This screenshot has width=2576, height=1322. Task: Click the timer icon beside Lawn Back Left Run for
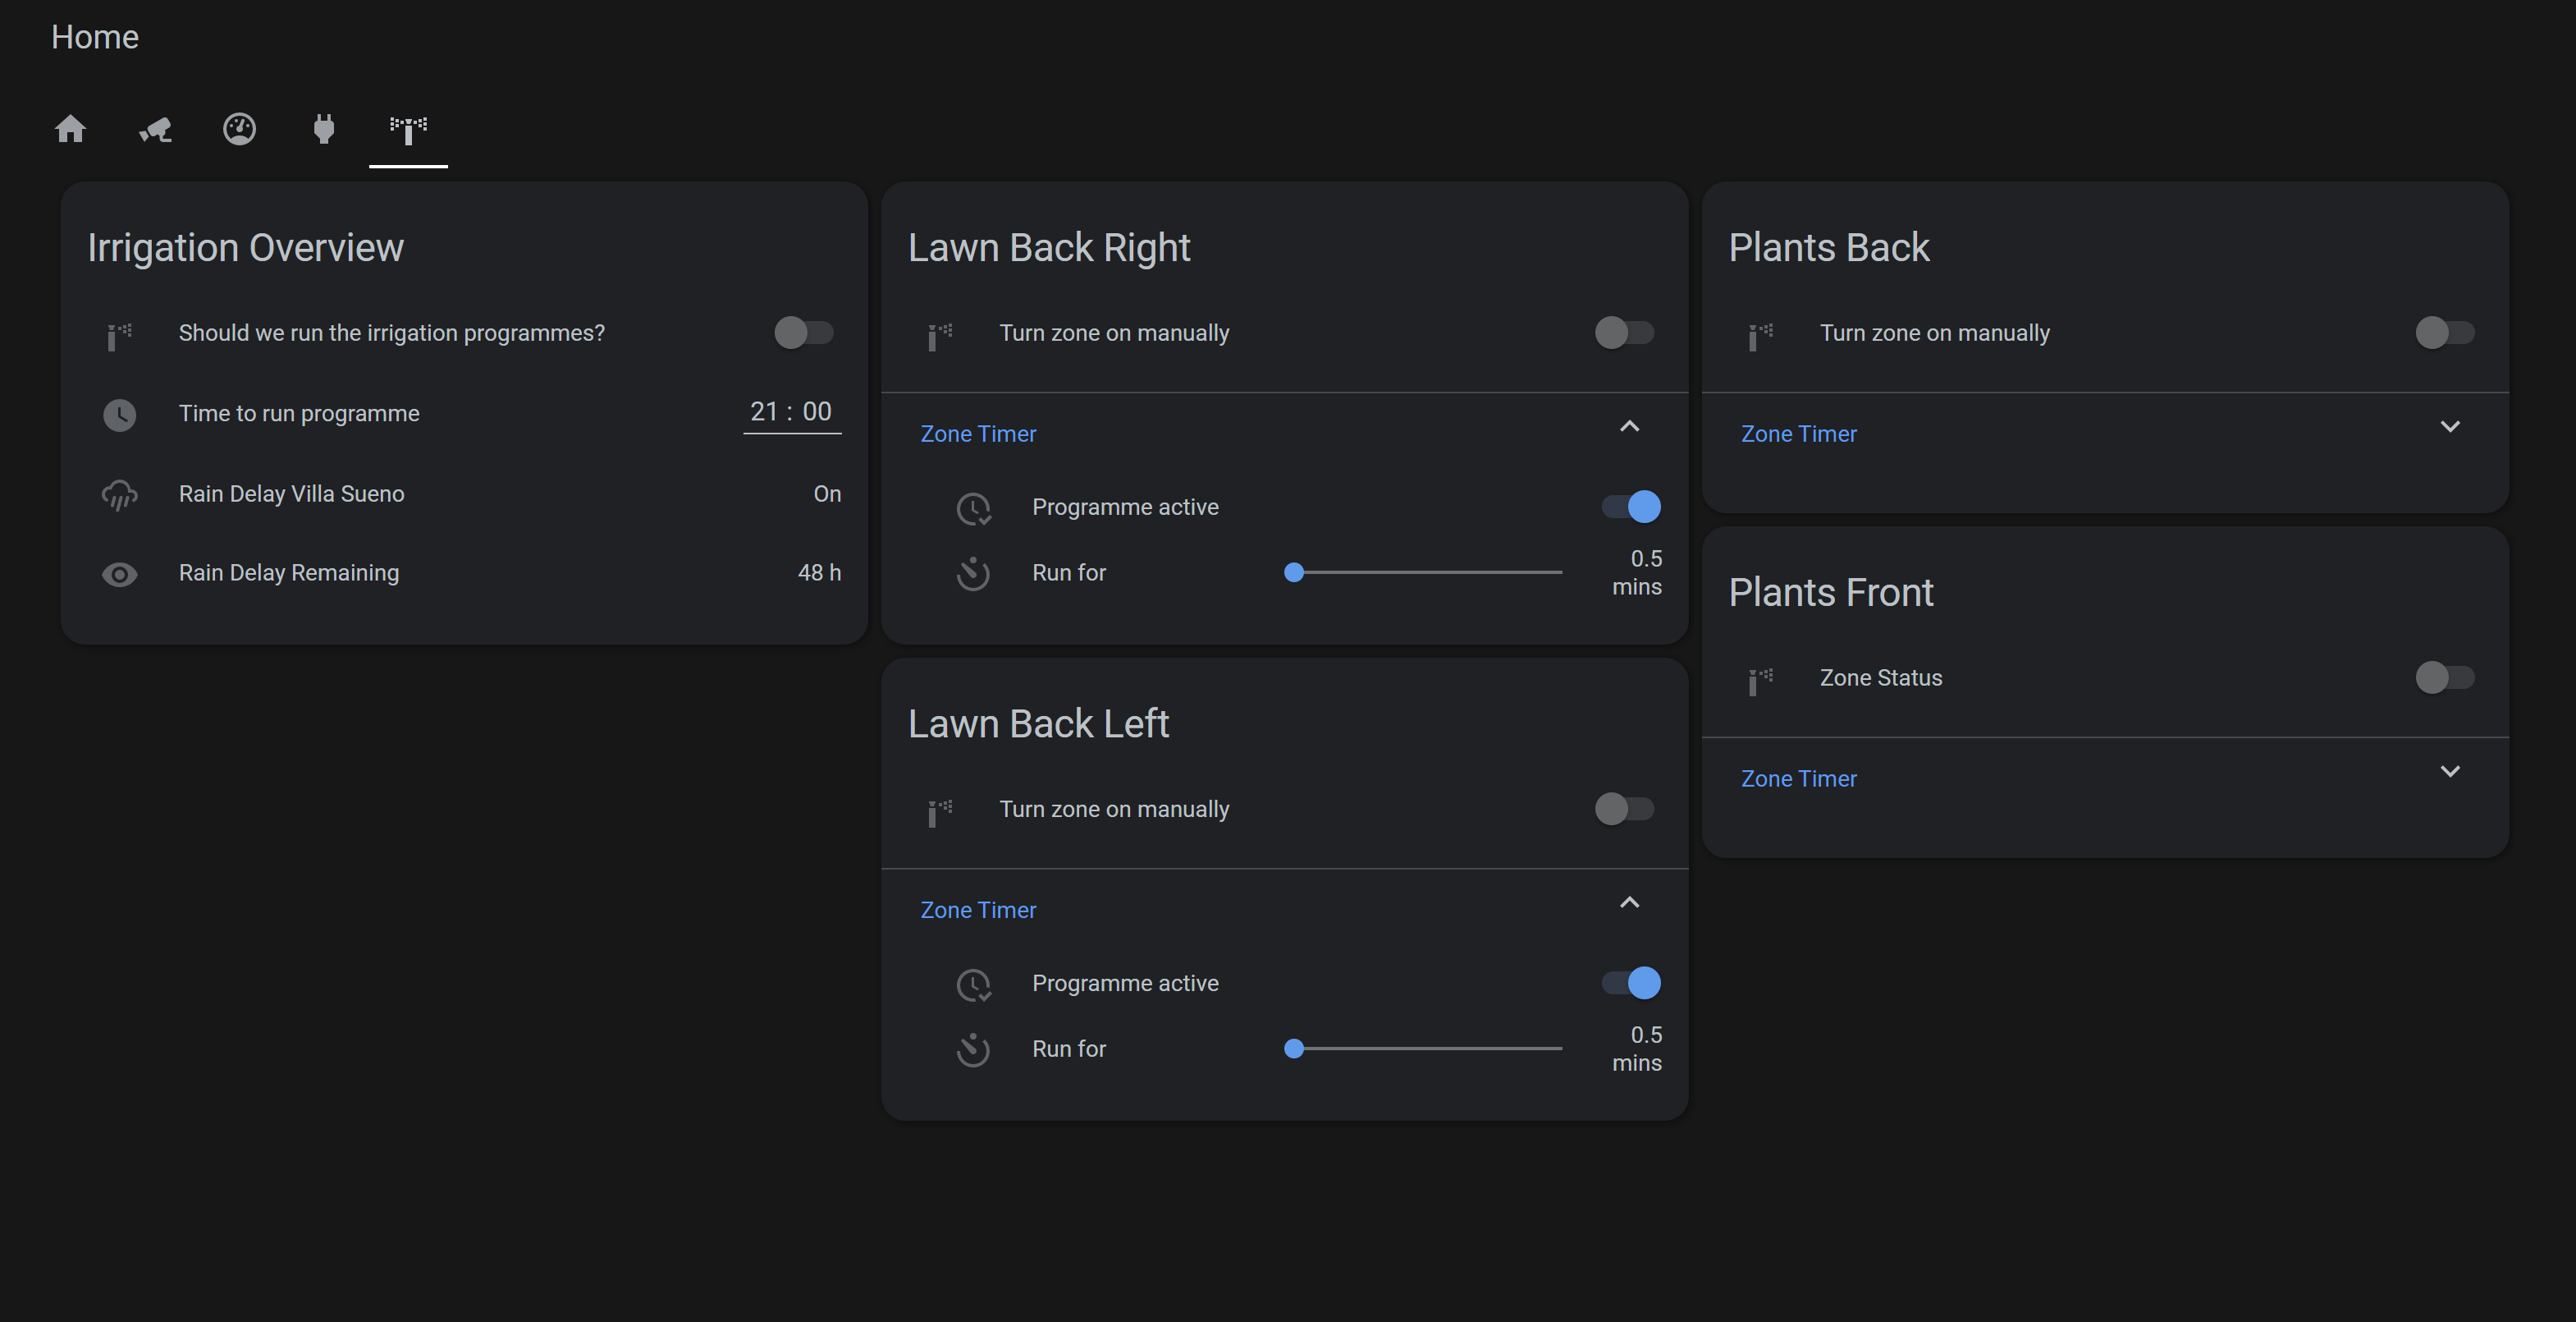(x=972, y=1049)
